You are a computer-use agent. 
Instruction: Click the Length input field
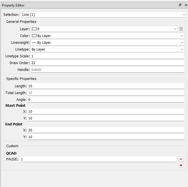pyautogui.click(x=106, y=86)
